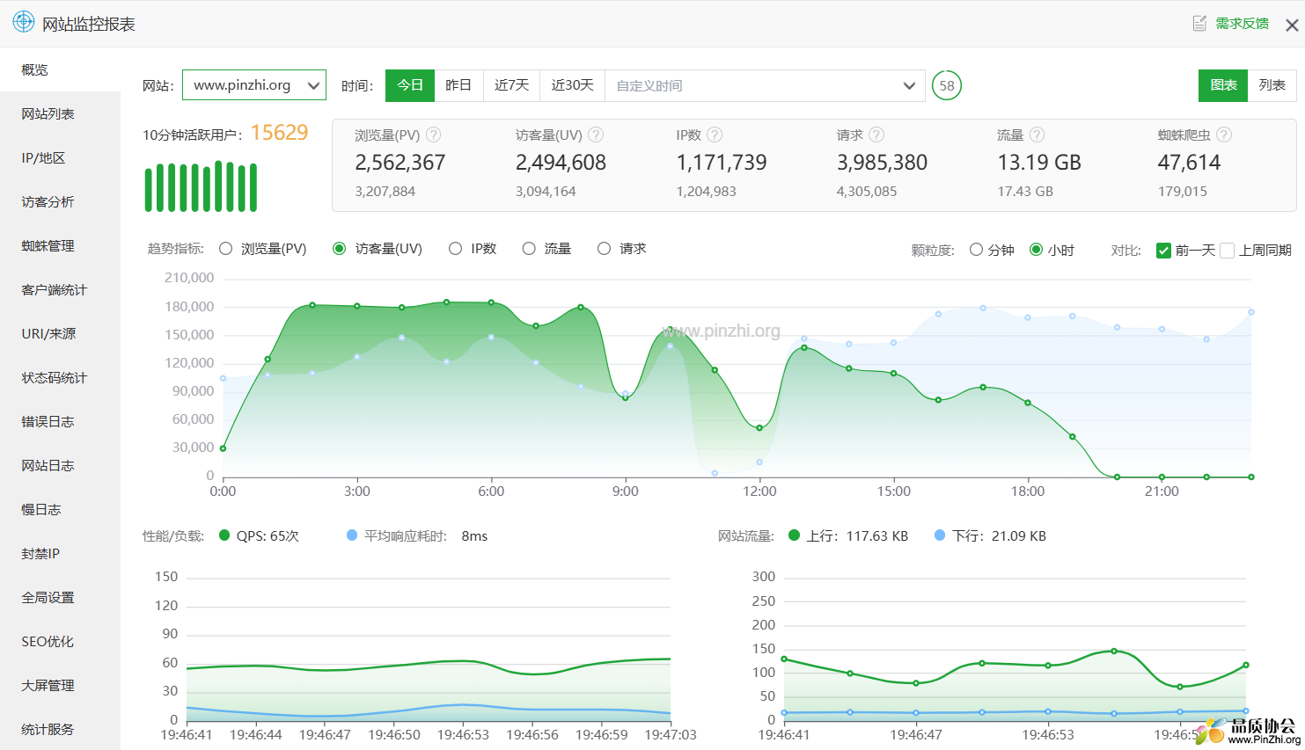This screenshot has height=750, width=1305.
Task: Click the green 上行 traffic legend dot
Action: click(795, 535)
